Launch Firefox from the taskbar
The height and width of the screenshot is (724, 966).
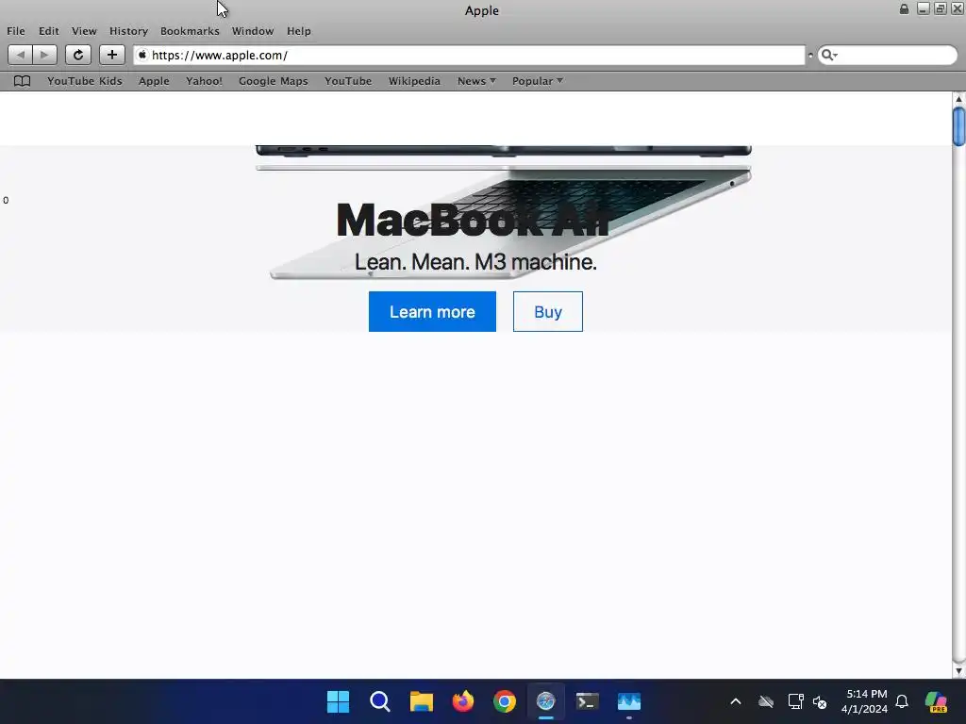(x=462, y=701)
